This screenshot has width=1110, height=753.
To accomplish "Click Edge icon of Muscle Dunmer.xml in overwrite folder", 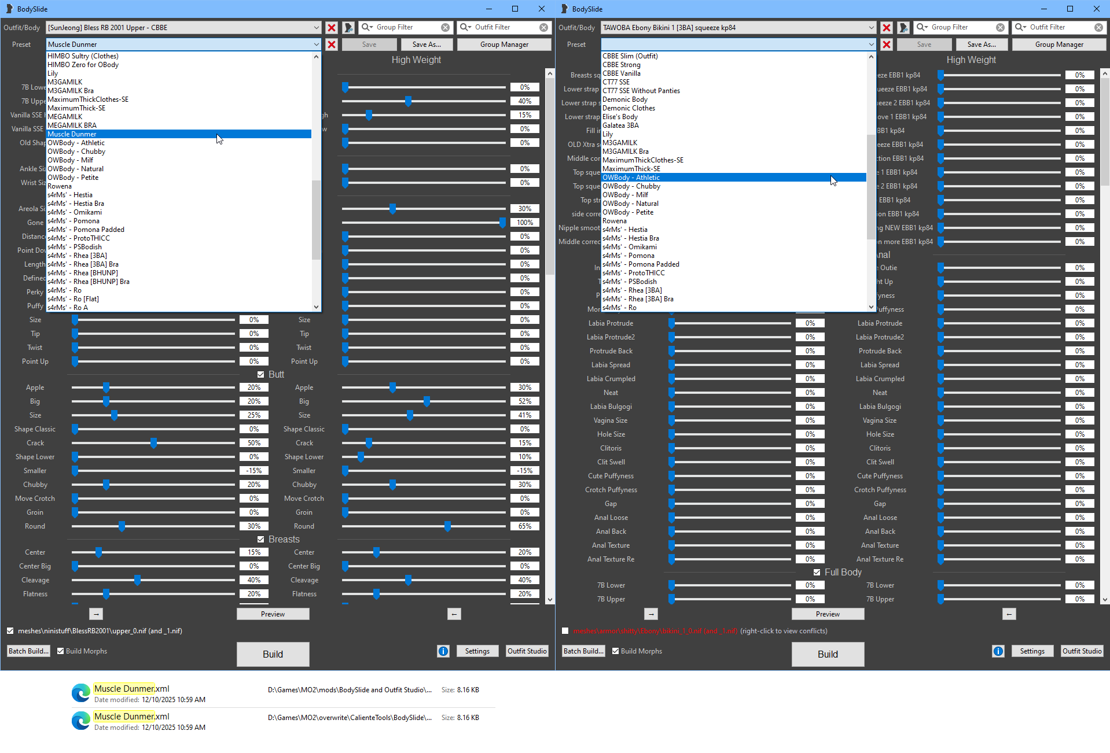I will coord(81,721).
